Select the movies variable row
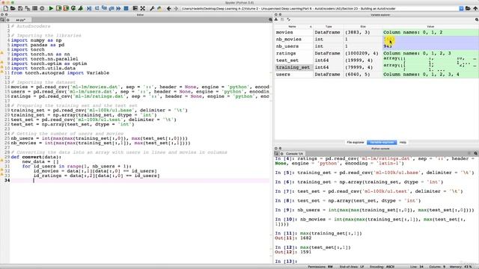Screen dimensions: 479x269 coord(376,32)
